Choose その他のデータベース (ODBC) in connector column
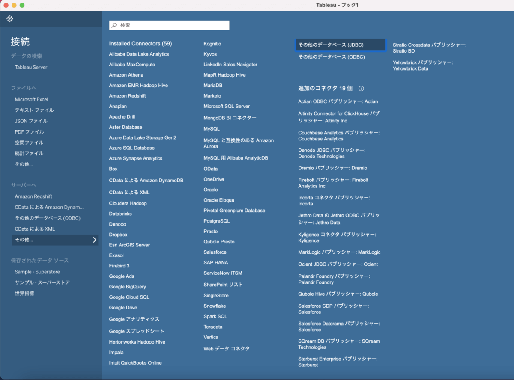Screen dimensions: 514x380 click(x=332, y=57)
